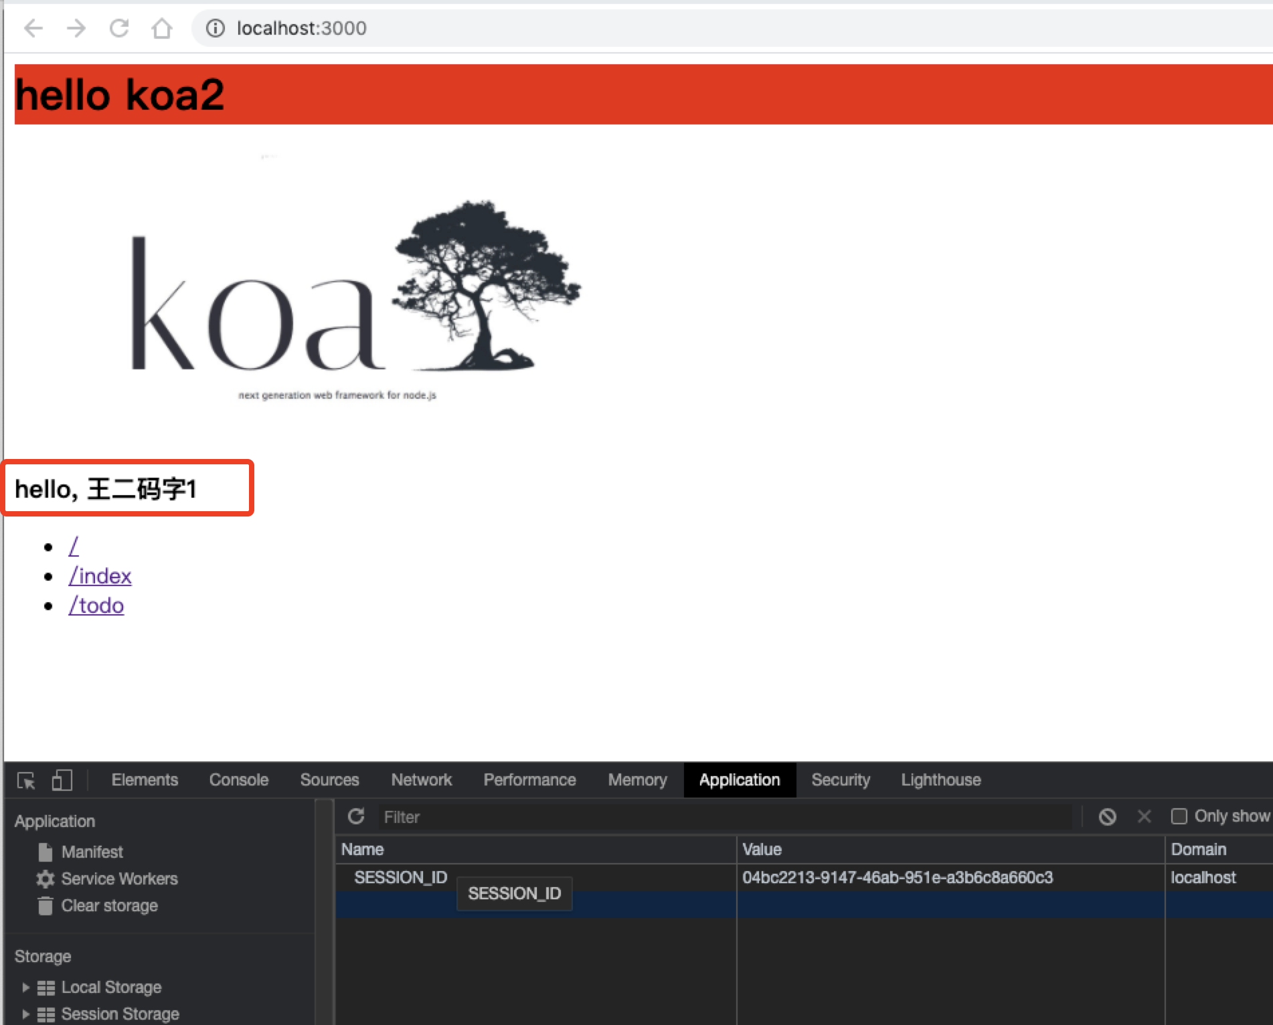Expand the Local Storage tree node
1273x1025 pixels.
click(25, 987)
